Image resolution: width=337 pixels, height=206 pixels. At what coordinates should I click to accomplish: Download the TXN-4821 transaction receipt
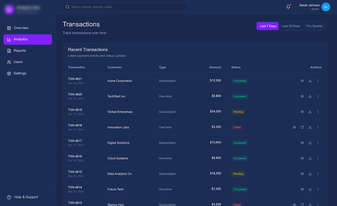click(310, 81)
